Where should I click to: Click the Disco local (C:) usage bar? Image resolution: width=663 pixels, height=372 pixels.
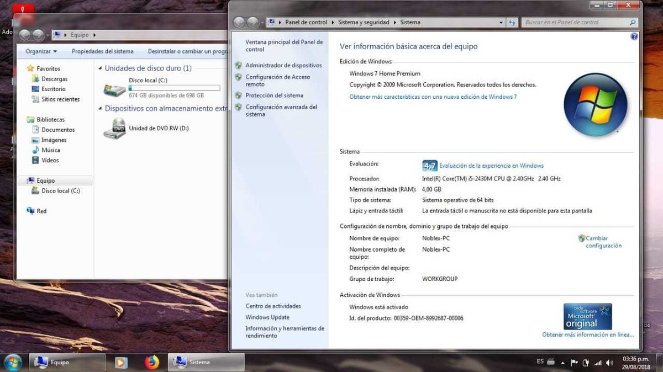[x=174, y=88]
